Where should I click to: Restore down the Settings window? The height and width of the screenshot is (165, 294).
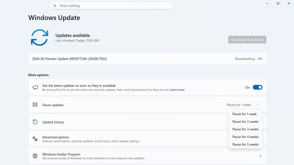click(278, 3)
